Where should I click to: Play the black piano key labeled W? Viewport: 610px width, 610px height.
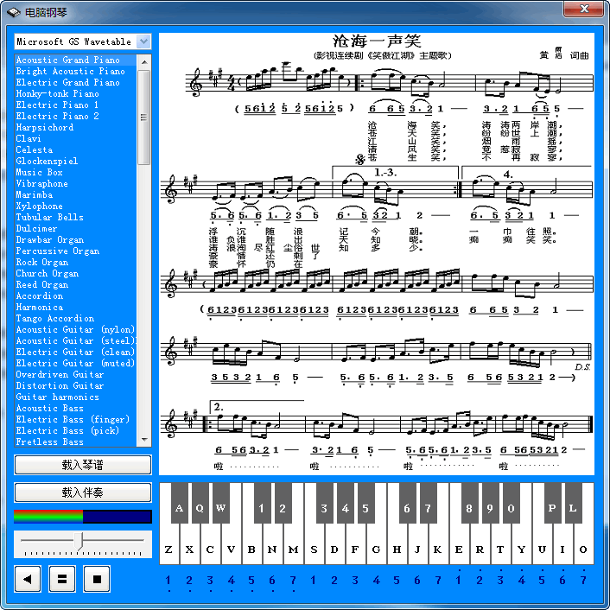coord(220,503)
